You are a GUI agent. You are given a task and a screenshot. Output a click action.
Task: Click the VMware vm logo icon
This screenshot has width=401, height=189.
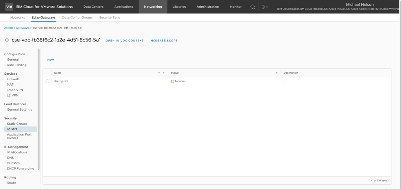coord(9,7)
